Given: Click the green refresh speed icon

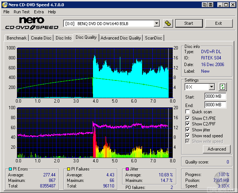Looking at the screenshot, I should click(x=223, y=87).
